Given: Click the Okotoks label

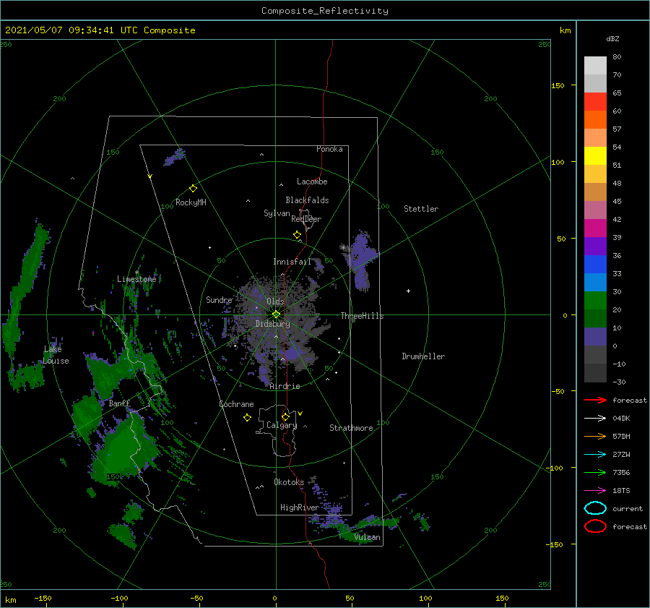Looking at the screenshot, I should click(x=289, y=482).
